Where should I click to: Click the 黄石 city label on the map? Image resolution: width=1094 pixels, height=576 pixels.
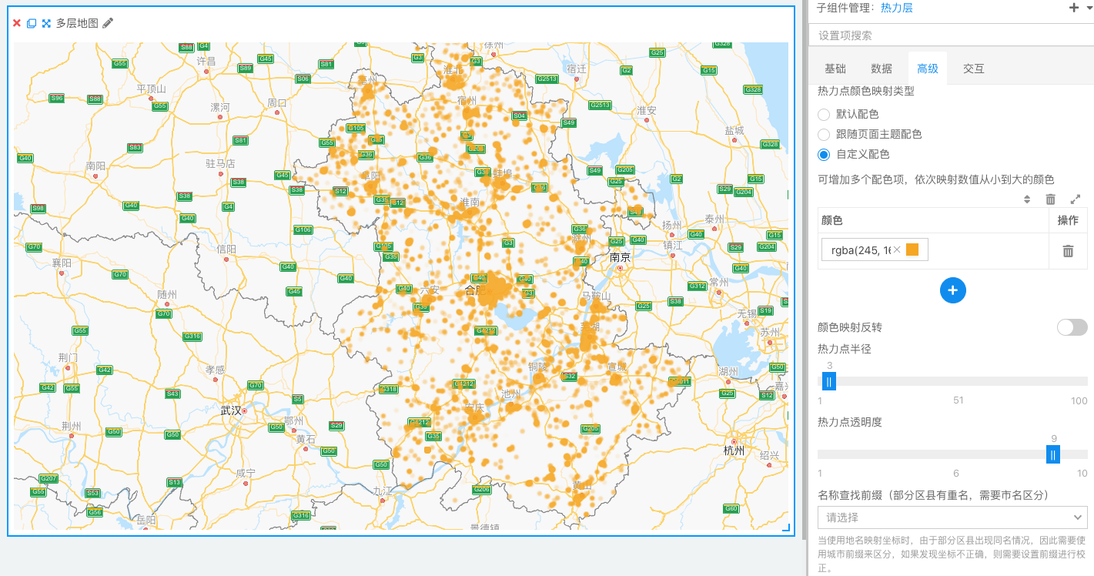[306, 439]
